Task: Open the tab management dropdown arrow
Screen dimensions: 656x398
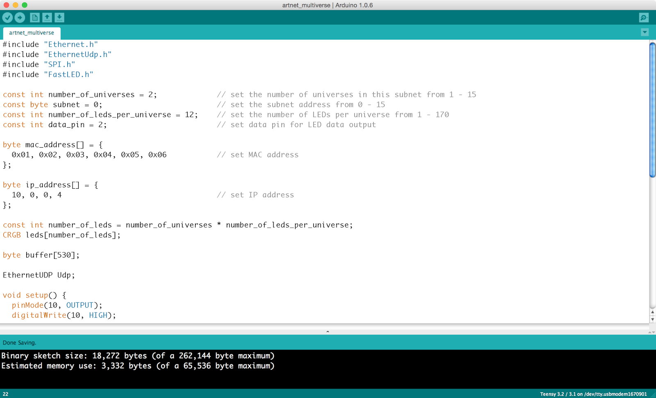Action: (645, 32)
